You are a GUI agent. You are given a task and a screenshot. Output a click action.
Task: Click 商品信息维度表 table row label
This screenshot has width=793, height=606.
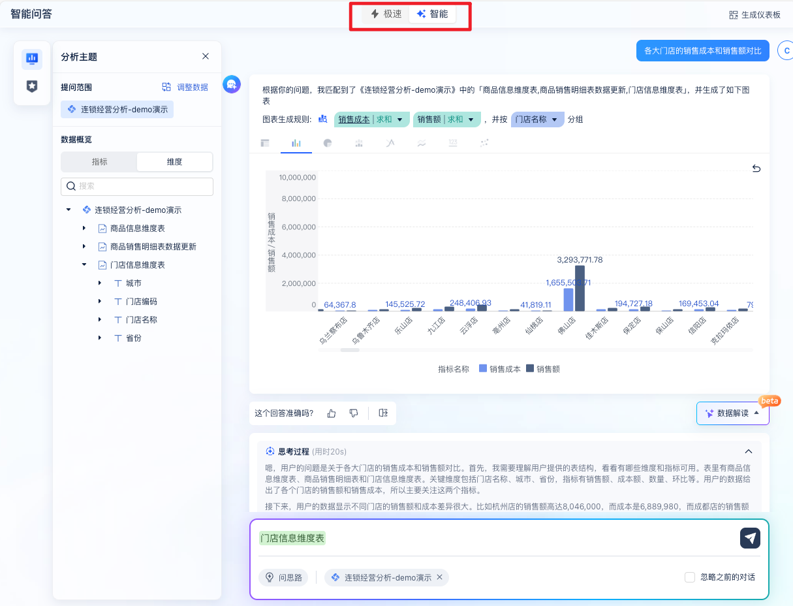coord(138,229)
